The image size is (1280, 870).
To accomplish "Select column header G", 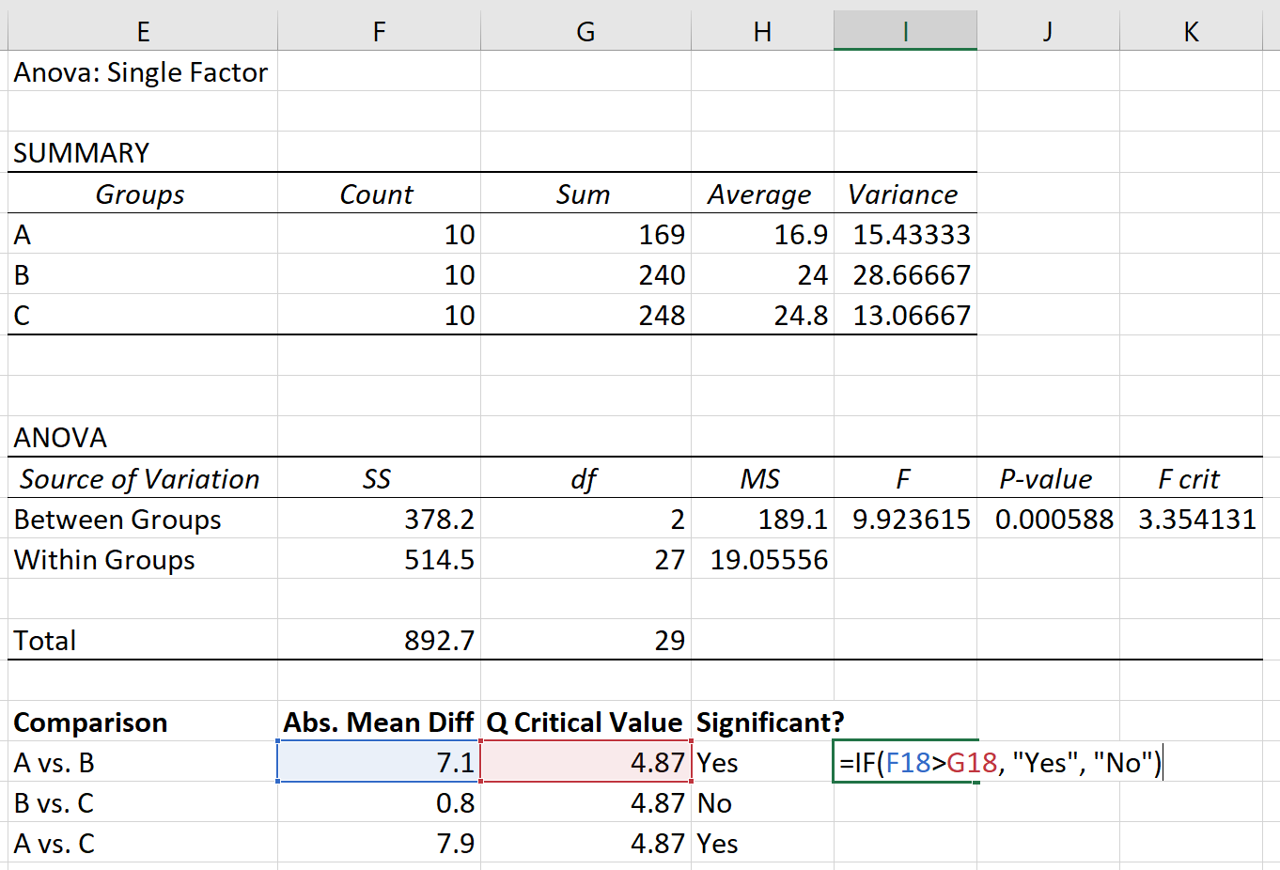I will pyautogui.click(x=585, y=31).
